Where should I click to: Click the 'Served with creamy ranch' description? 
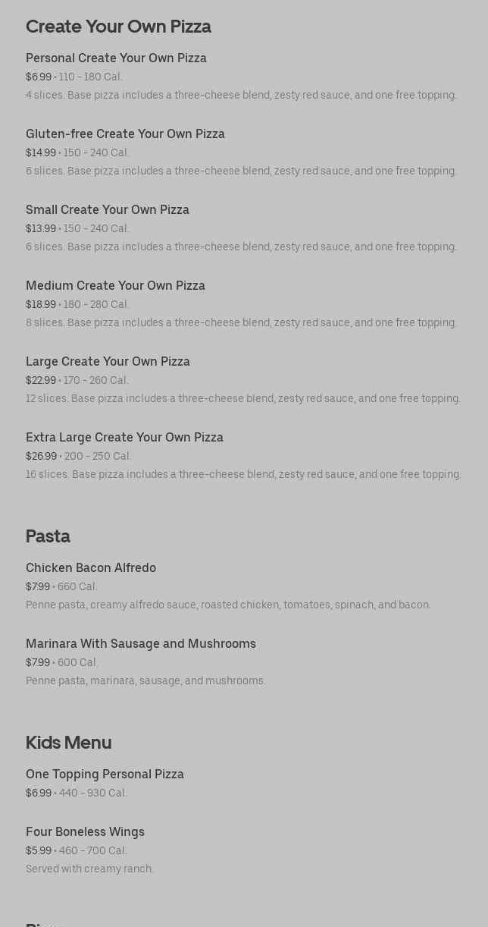pos(89,869)
